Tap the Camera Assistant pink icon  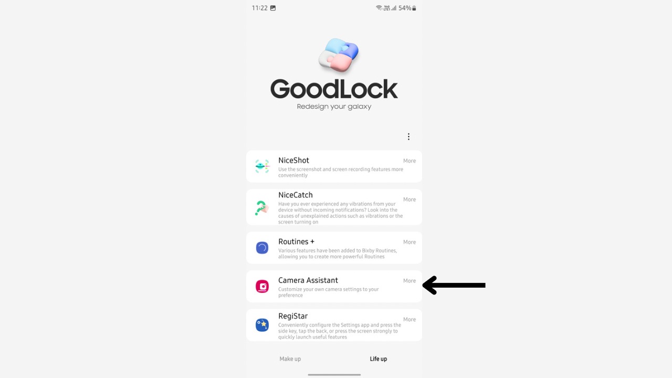click(262, 286)
